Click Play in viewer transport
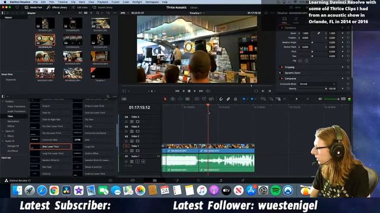 [x=195, y=91]
